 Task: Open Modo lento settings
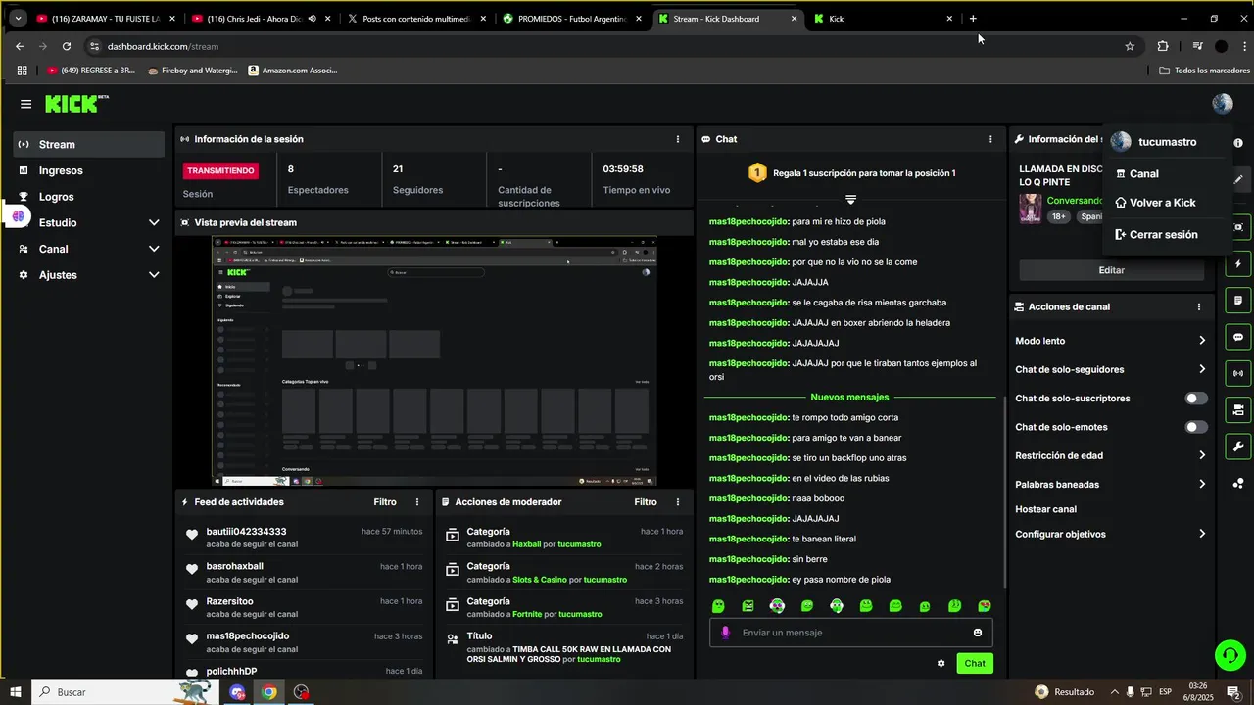pyautogui.click(x=1111, y=341)
